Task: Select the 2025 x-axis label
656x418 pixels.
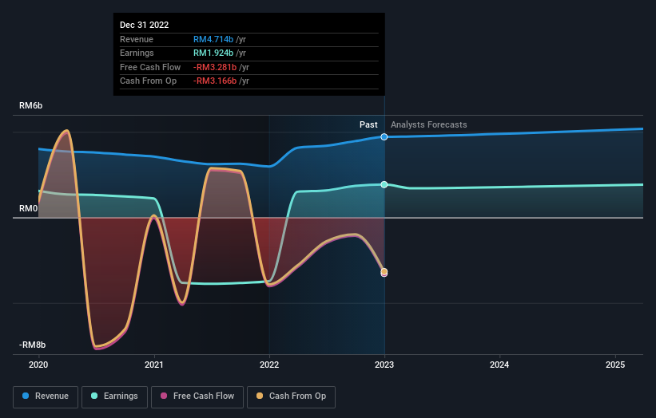Action: click(x=615, y=365)
